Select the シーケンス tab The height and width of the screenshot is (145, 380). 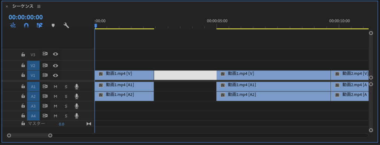coord(23,6)
